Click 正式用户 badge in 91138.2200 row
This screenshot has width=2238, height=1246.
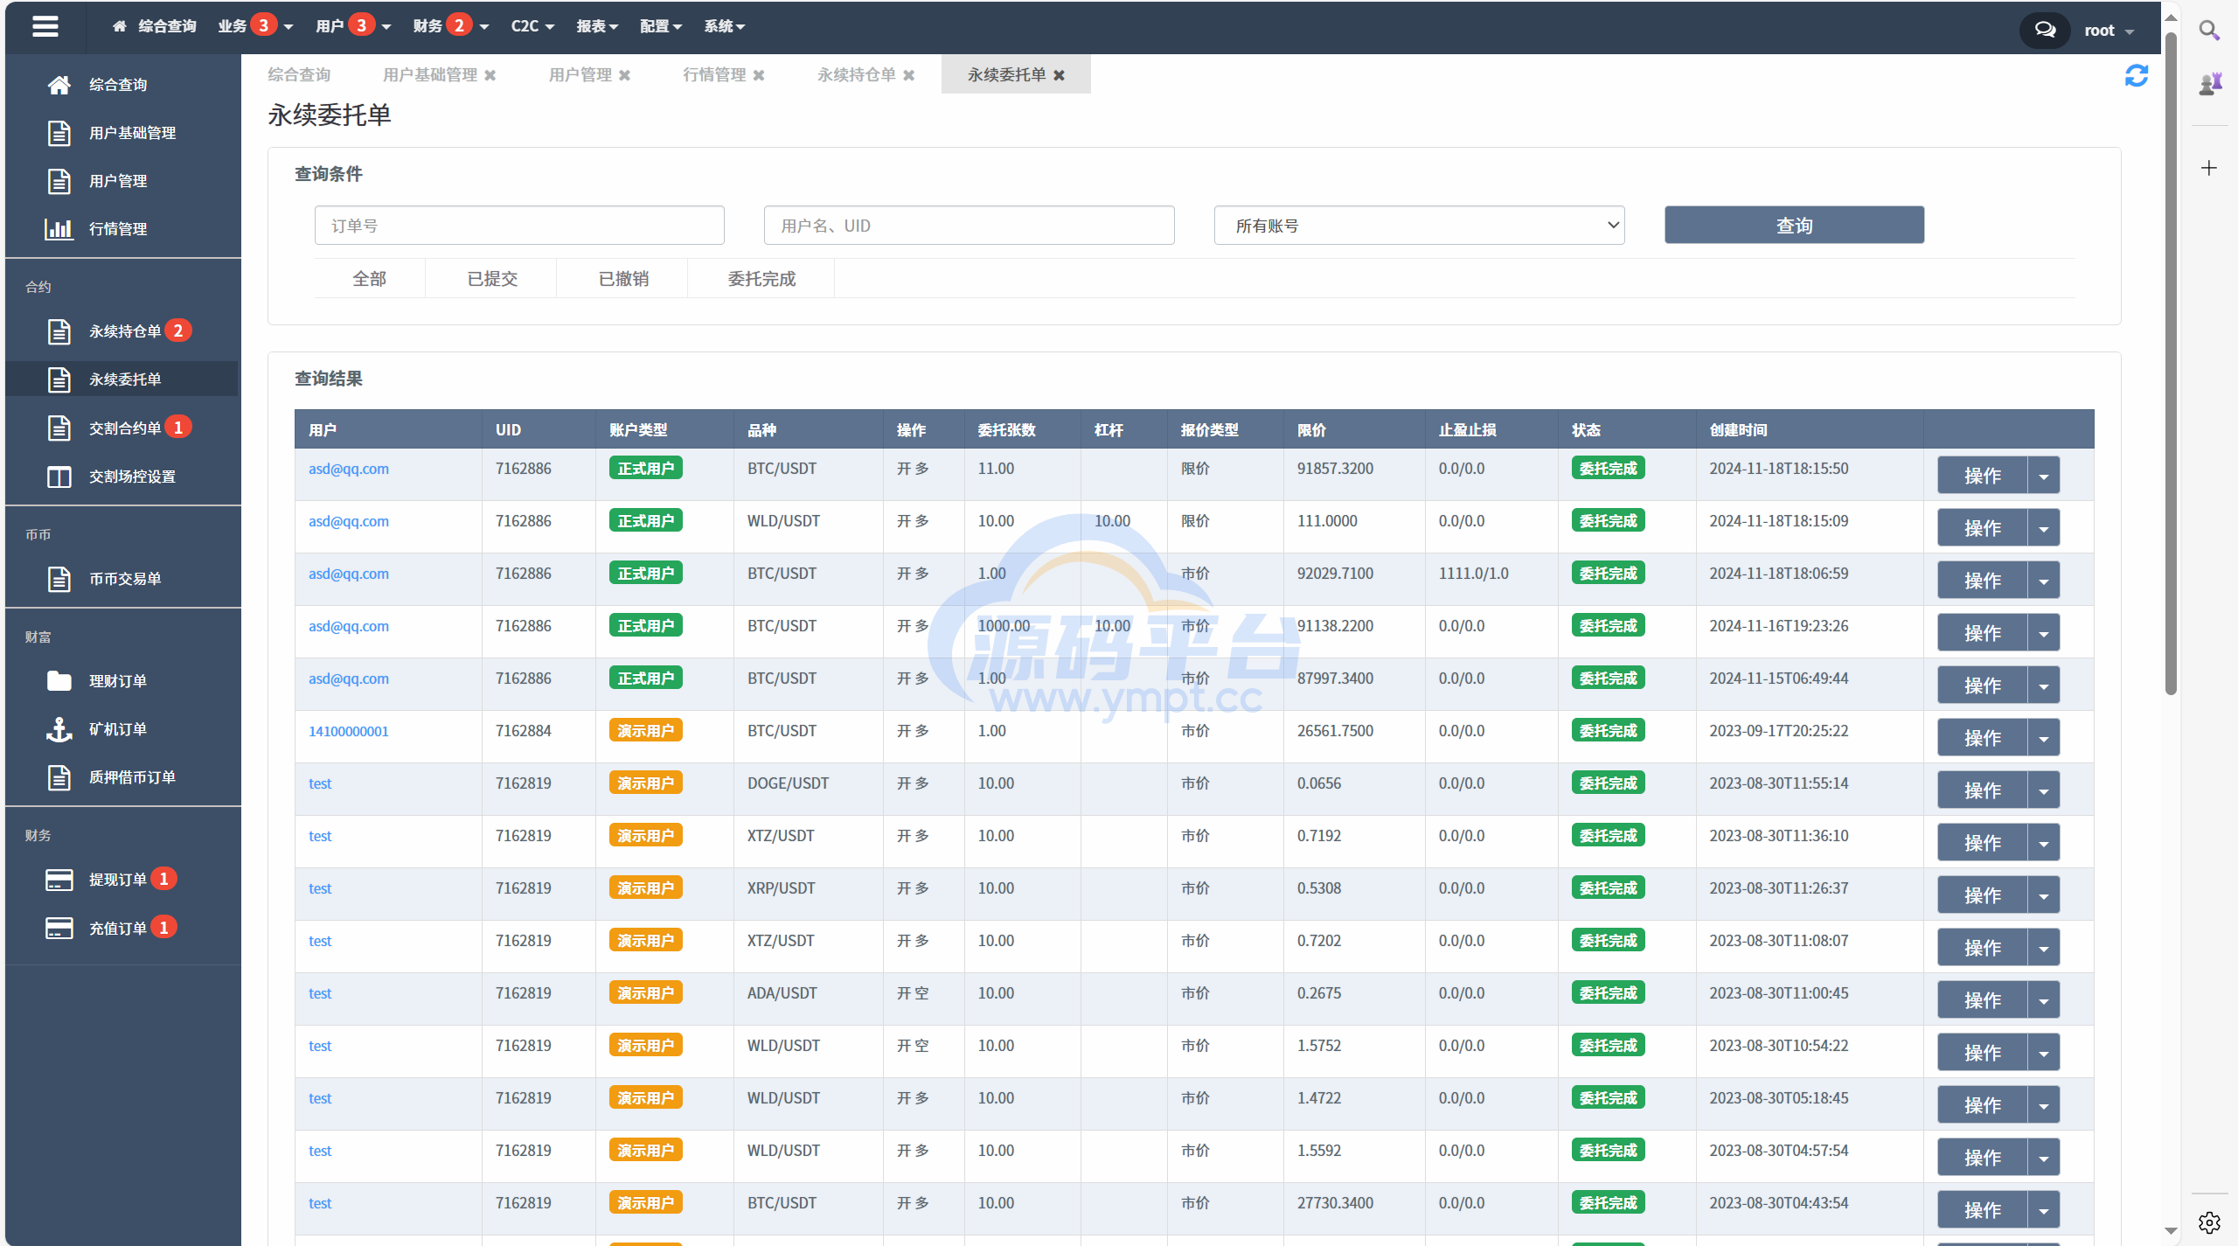click(x=645, y=626)
